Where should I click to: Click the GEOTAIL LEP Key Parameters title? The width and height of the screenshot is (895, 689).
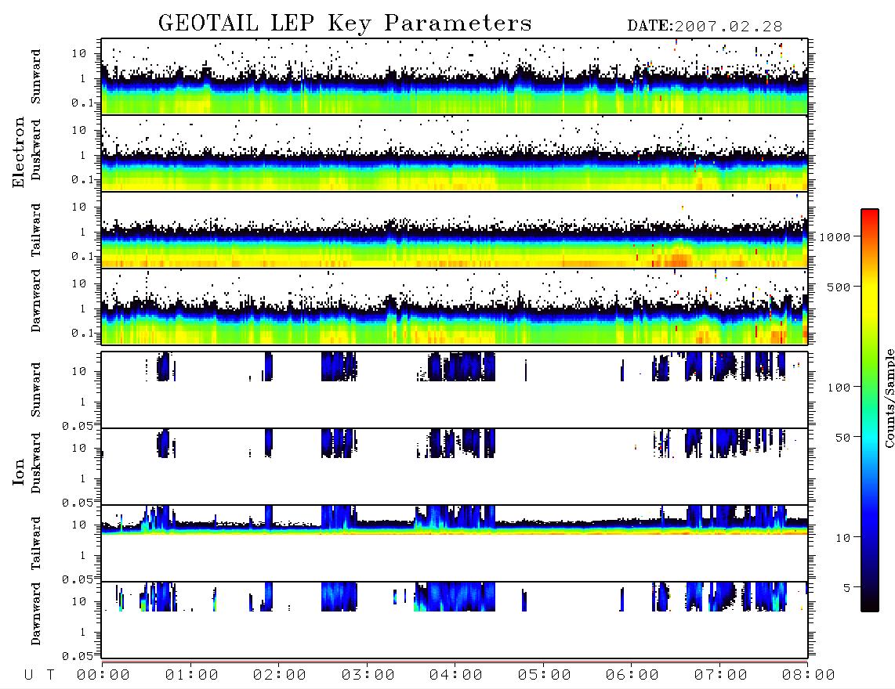(345, 23)
